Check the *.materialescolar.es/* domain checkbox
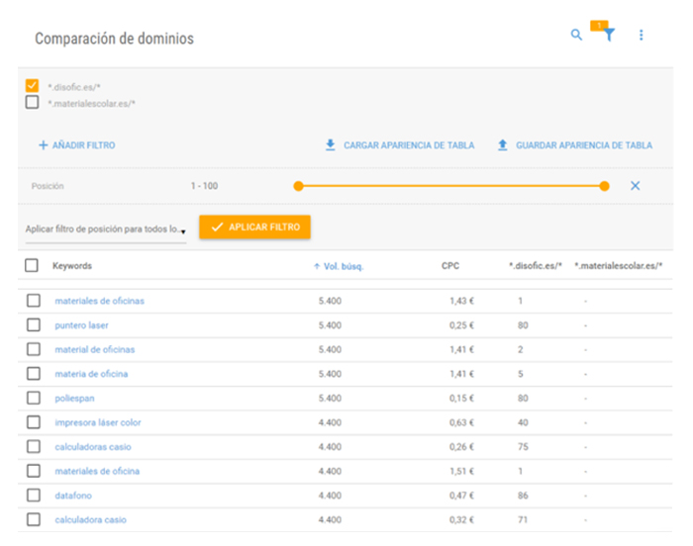693x546 pixels. (33, 103)
